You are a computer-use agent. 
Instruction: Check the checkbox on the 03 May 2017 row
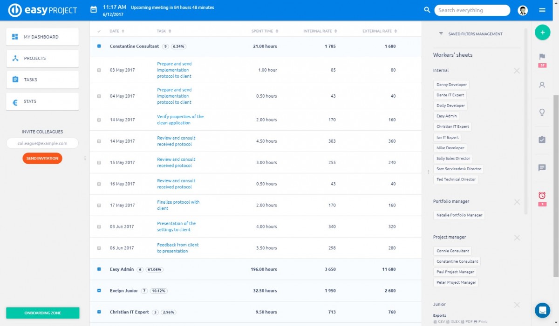99,70
